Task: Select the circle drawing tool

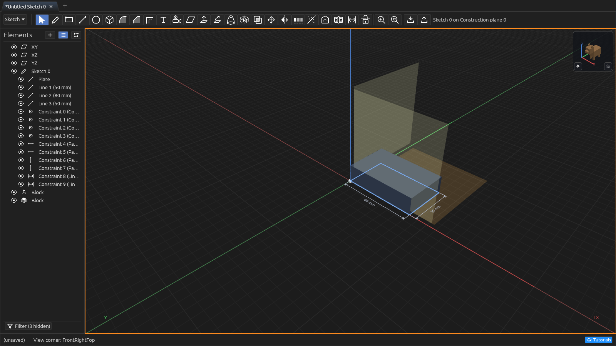Action: tap(96, 20)
